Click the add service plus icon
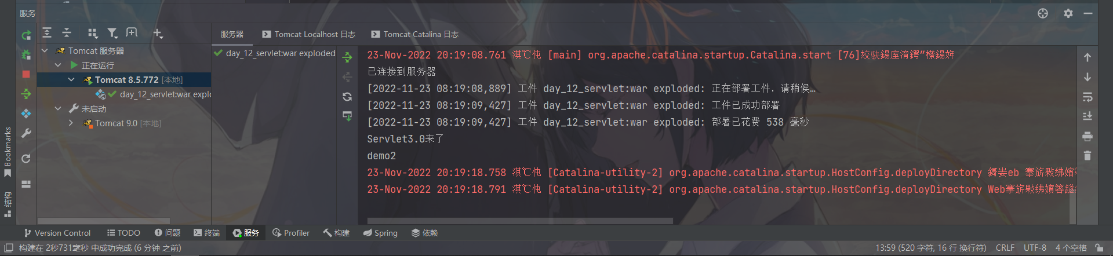Viewport: 1113px width, 256px height. (x=158, y=33)
